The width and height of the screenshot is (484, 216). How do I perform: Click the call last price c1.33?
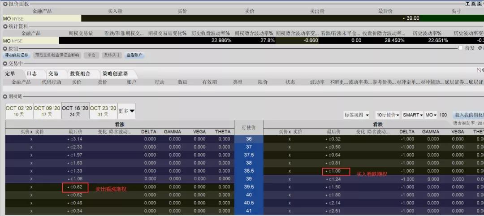click(76, 171)
